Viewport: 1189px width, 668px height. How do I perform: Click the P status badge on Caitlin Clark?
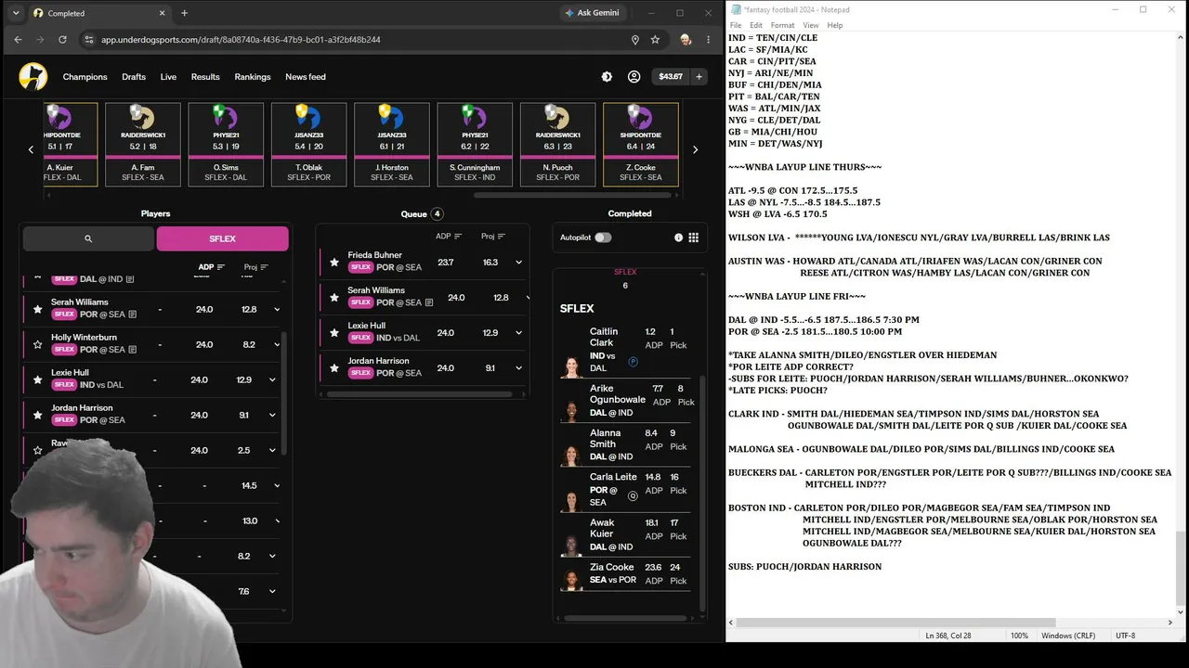(633, 362)
